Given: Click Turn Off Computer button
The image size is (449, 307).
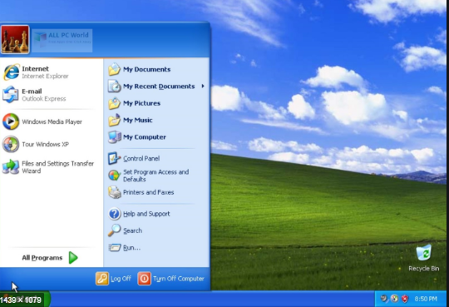Looking at the screenshot, I should 171,279.
